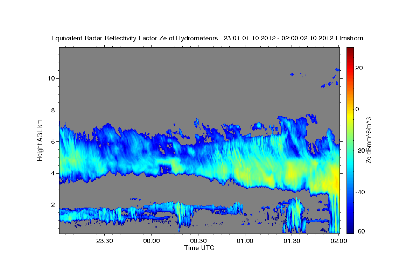Click the "01:30" time tick label
Viewport: 420px width, 280px height.
coord(292,241)
